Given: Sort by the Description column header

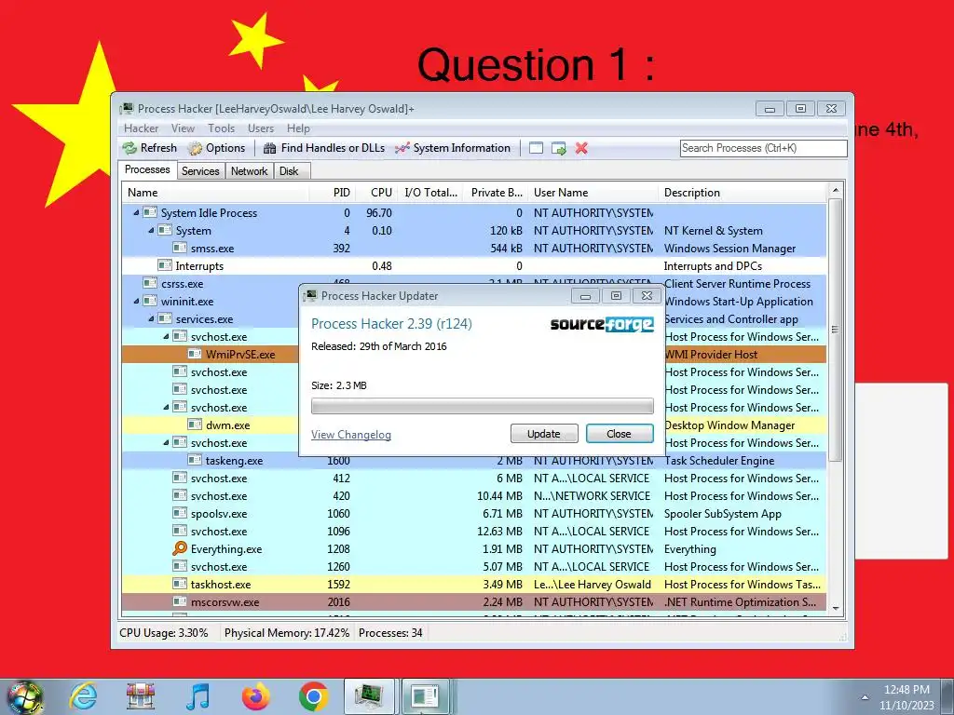Looking at the screenshot, I should coord(743,193).
